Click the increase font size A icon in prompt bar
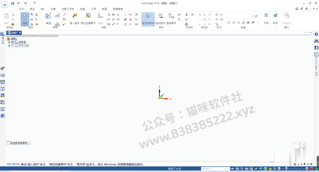 (x=295, y=164)
